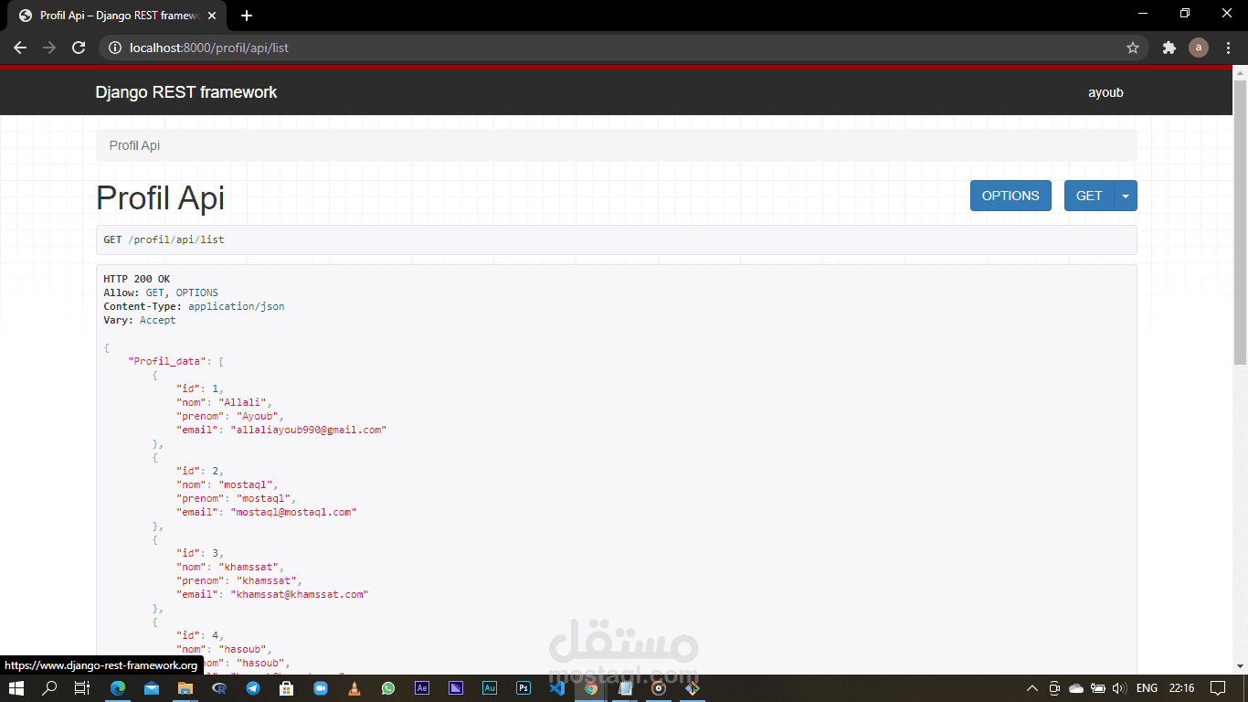Click the "Vary: Accept" header line
The image size is (1248, 702).
(140, 320)
